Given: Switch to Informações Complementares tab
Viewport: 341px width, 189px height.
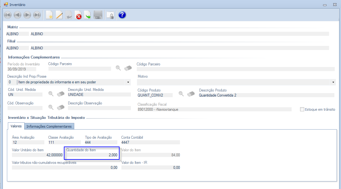Looking at the screenshot, I should pos(49,126).
